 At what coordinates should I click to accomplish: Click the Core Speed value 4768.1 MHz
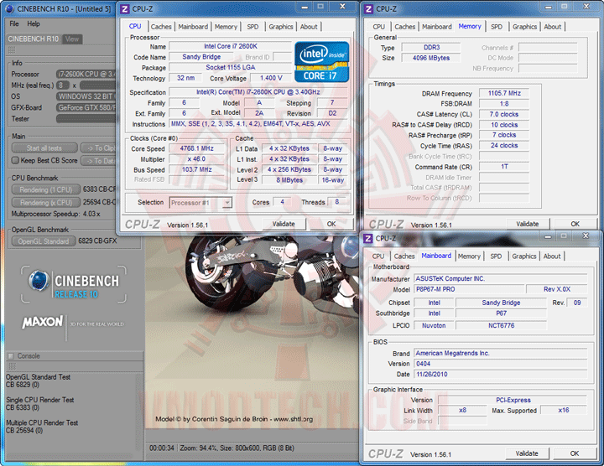pos(197,148)
